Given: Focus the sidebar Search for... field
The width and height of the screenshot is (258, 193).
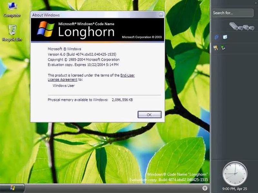Looking at the screenshot, I should coord(233,13).
